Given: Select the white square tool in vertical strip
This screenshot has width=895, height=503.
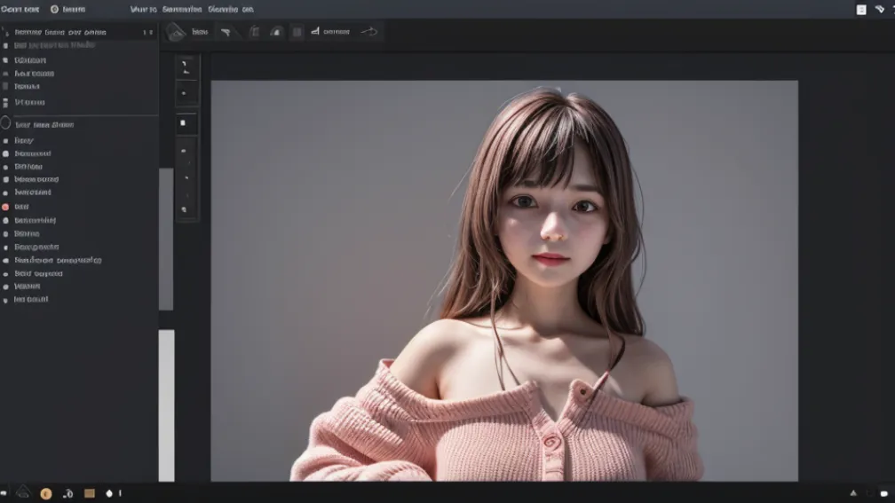Looking at the screenshot, I should [183, 122].
